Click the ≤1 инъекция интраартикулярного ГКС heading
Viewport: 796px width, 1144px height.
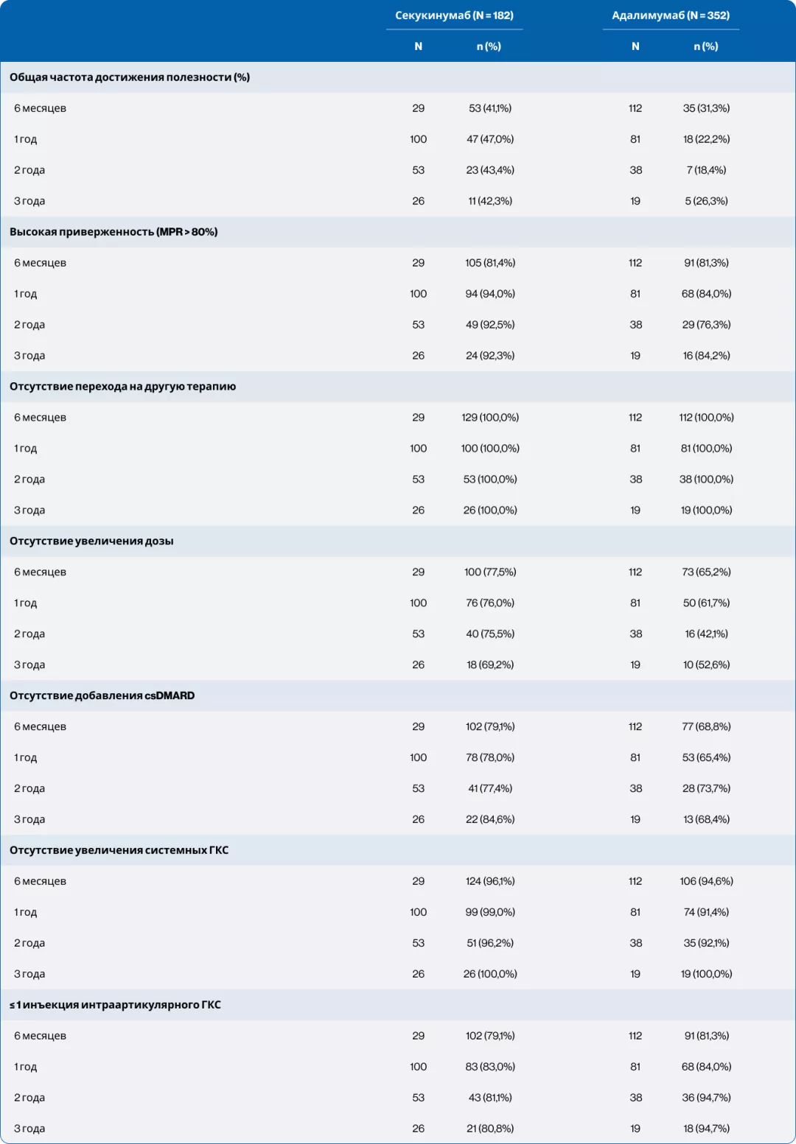(x=115, y=1006)
